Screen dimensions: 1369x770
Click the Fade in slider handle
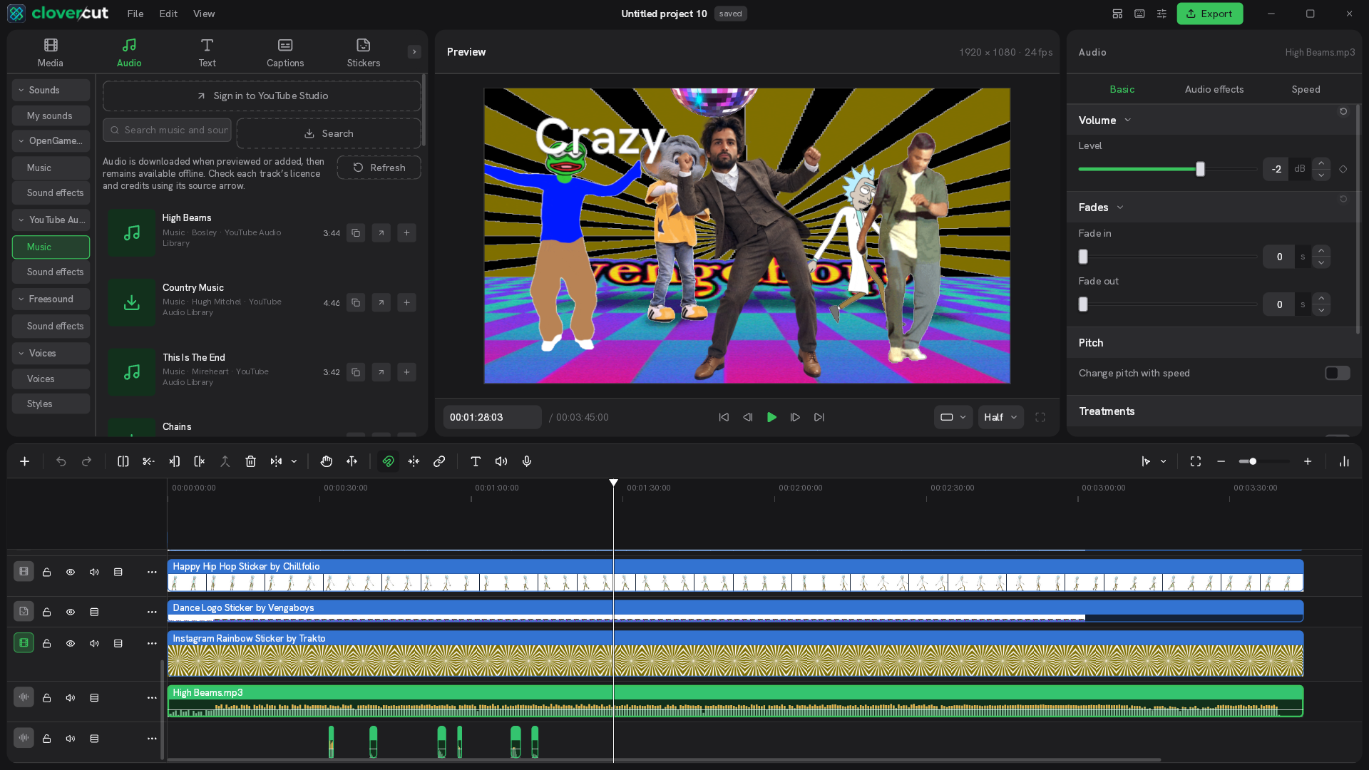coord(1083,257)
